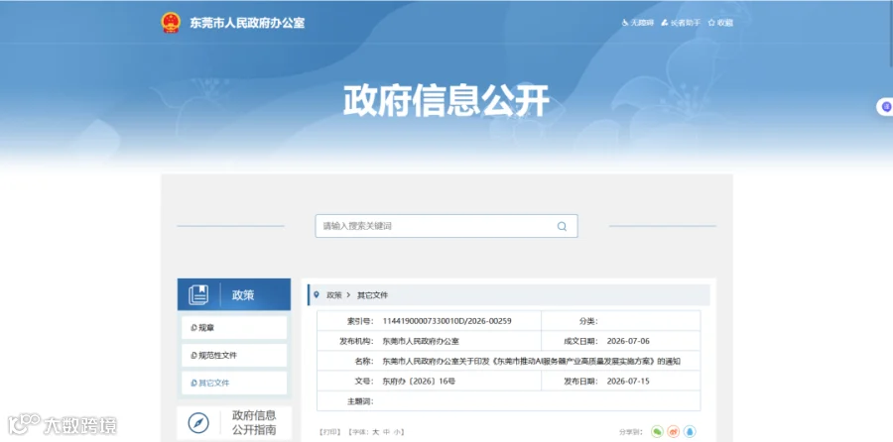Click publisher value 东莞市人民政府办公室 in table

click(x=421, y=341)
